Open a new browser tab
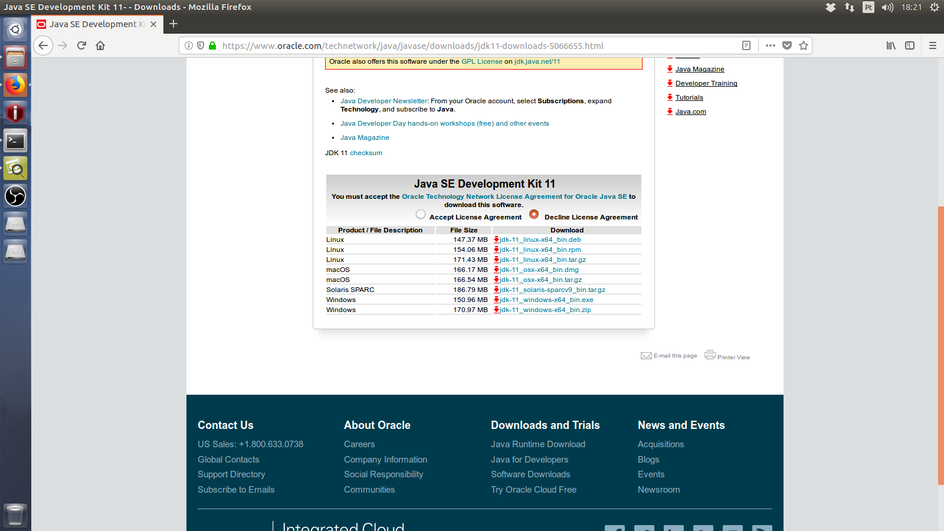944x531 pixels. coord(173,24)
